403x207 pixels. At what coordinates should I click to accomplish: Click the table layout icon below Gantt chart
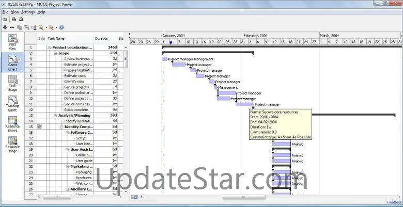click(x=134, y=197)
